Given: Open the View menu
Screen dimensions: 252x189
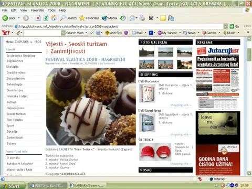Looking at the screenshot, I should click(x=24, y=10).
